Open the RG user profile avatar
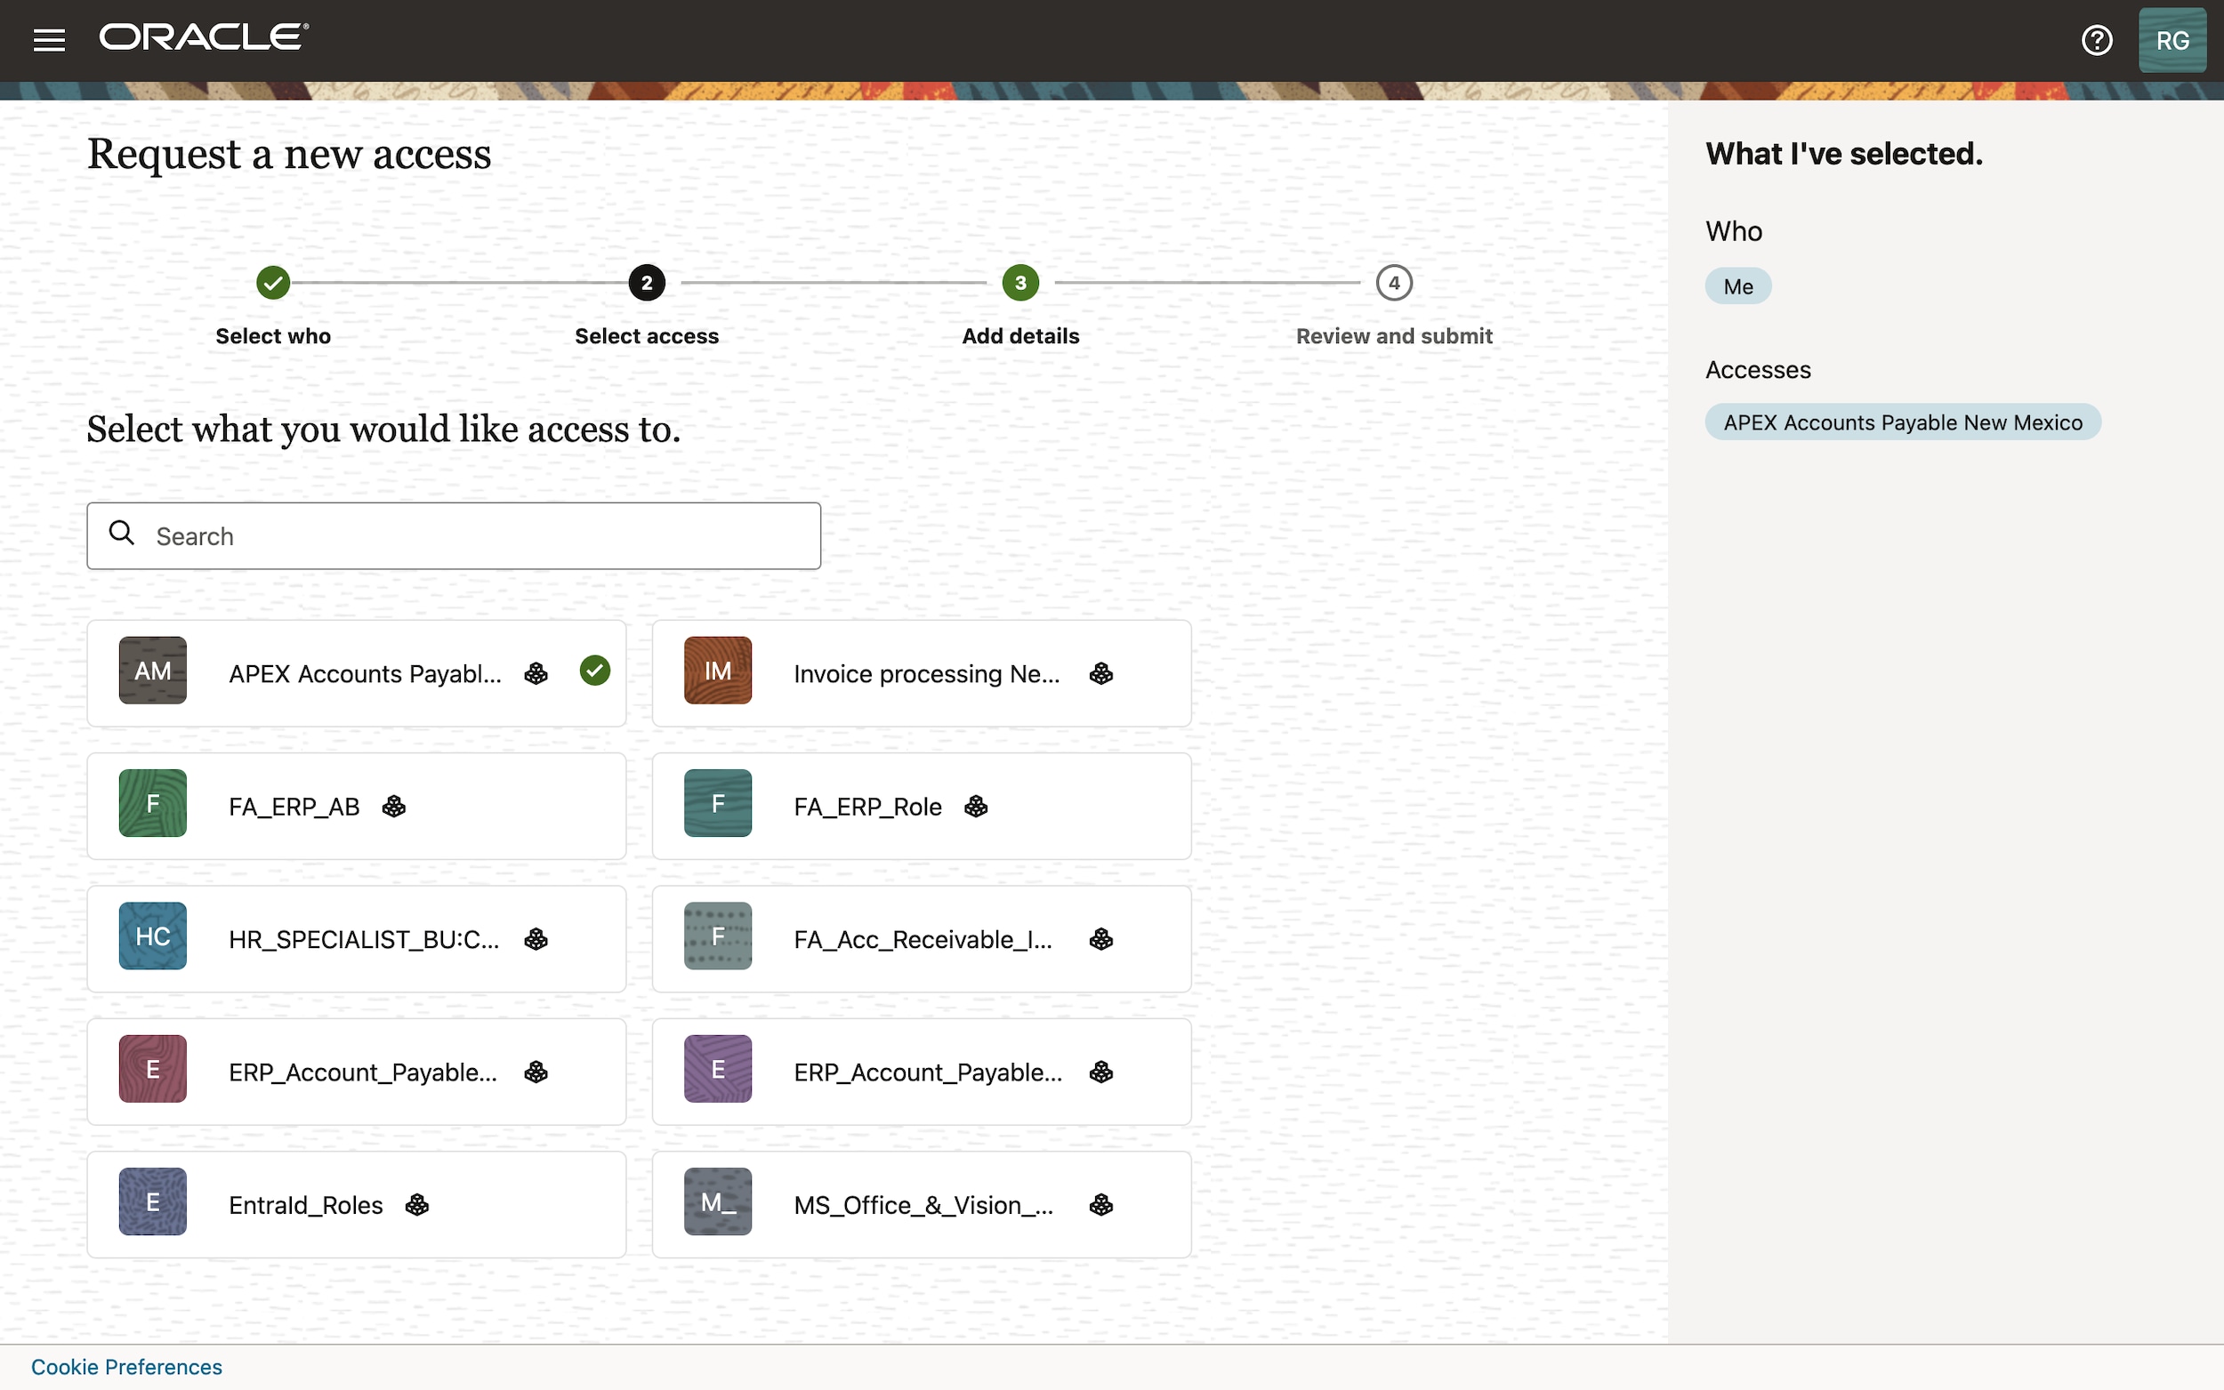 [2172, 40]
